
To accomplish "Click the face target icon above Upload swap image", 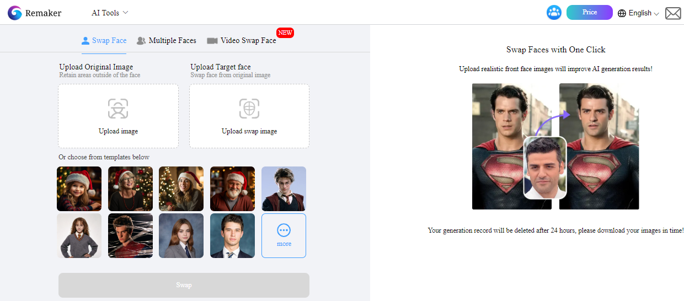I will pyautogui.click(x=249, y=108).
